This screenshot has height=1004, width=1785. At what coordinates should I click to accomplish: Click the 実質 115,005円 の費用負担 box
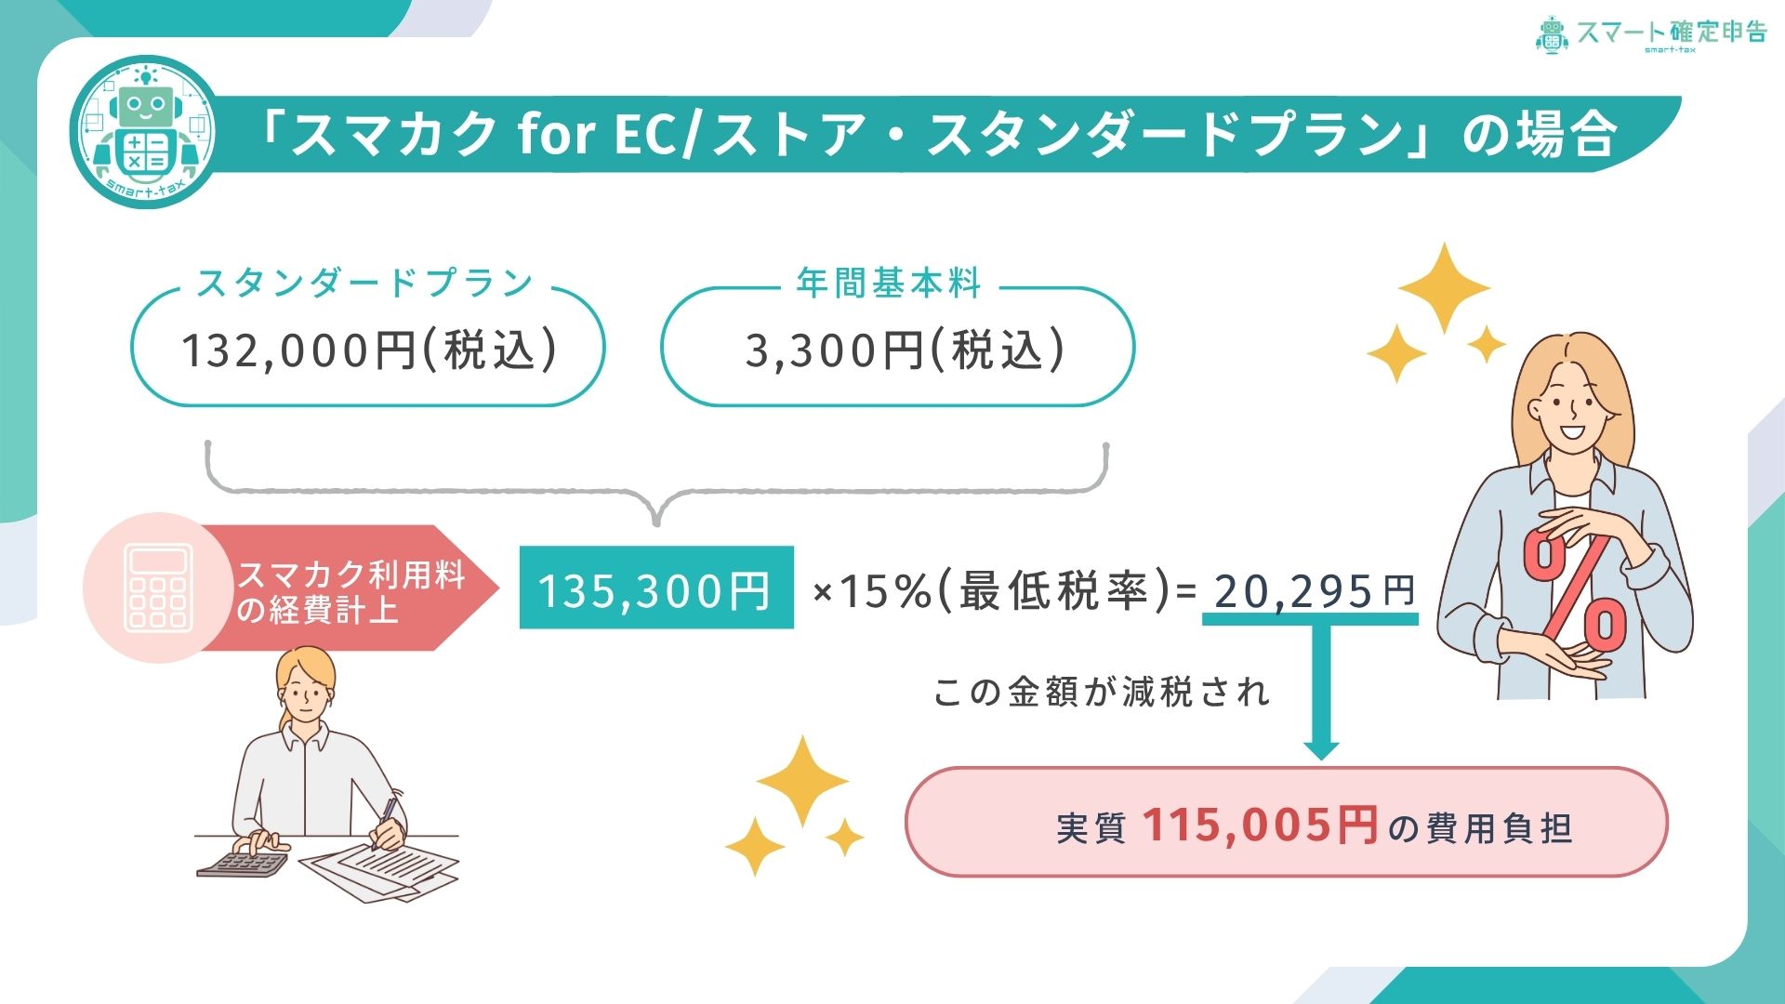point(1287,822)
